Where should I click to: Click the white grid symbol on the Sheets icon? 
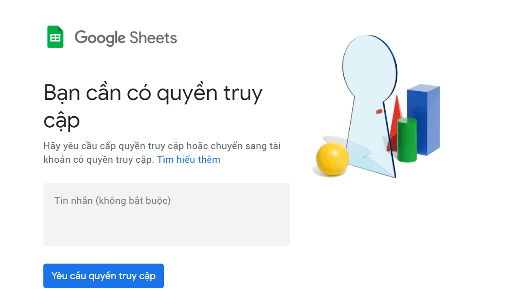point(55,38)
